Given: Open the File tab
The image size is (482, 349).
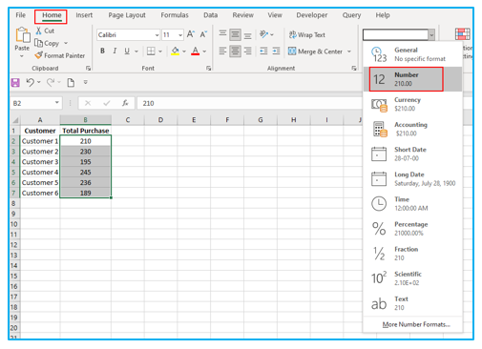Looking at the screenshot, I should point(21,15).
